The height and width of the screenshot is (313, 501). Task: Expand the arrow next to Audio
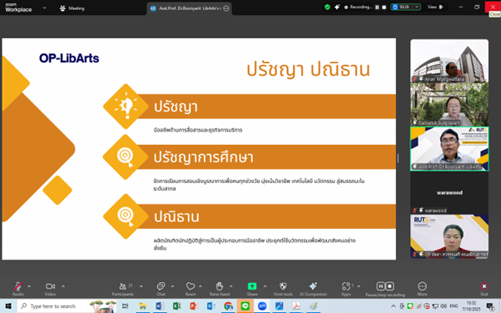(29, 286)
